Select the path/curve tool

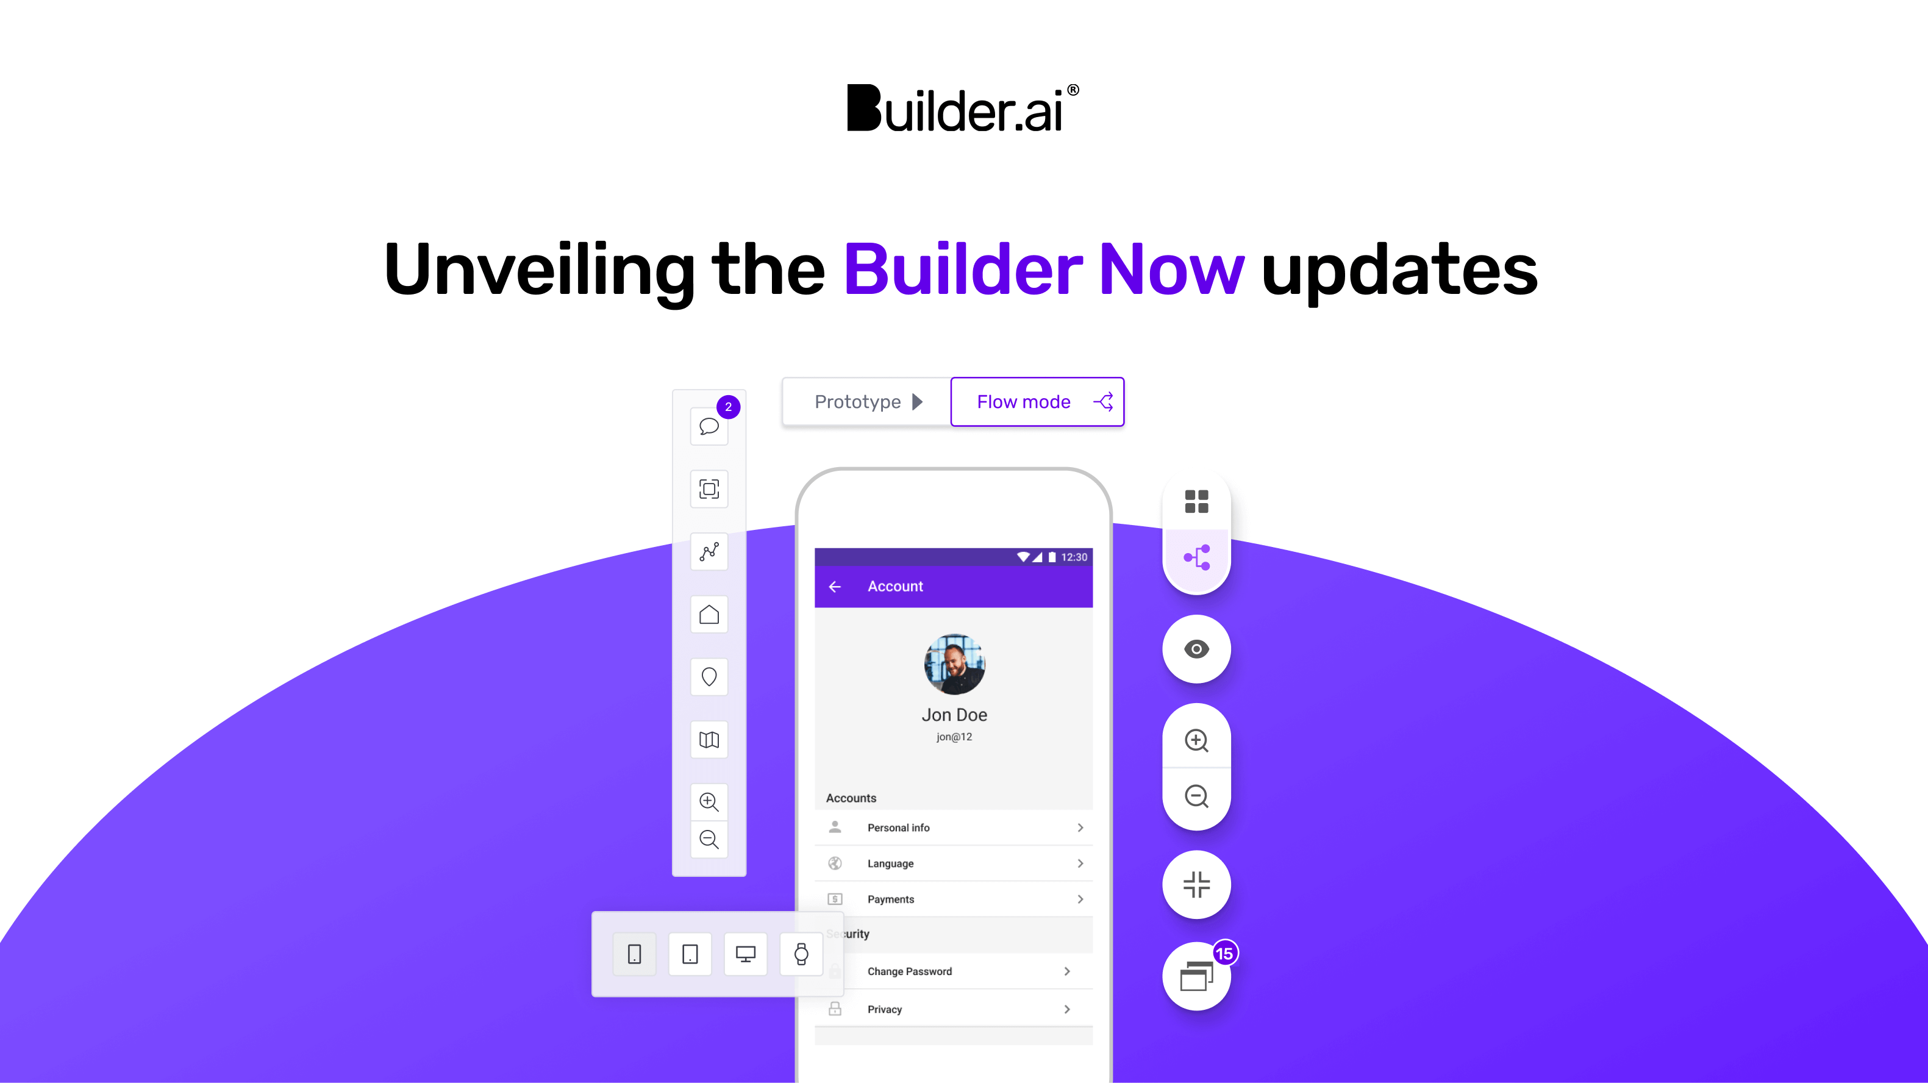pos(710,551)
